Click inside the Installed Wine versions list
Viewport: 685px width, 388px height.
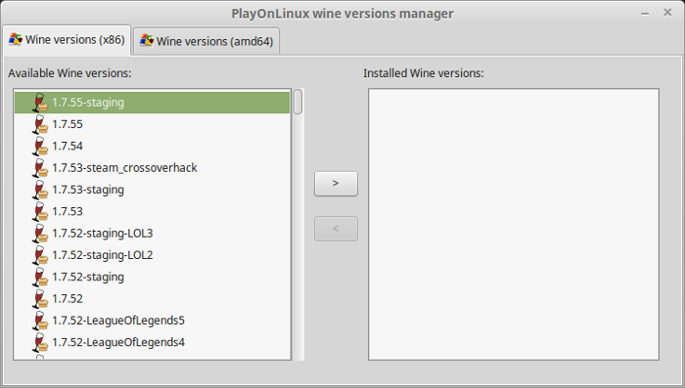514,225
